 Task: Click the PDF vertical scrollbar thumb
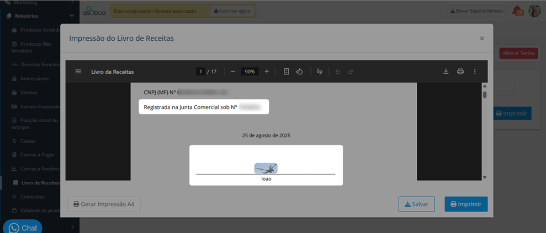pos(484,94)
